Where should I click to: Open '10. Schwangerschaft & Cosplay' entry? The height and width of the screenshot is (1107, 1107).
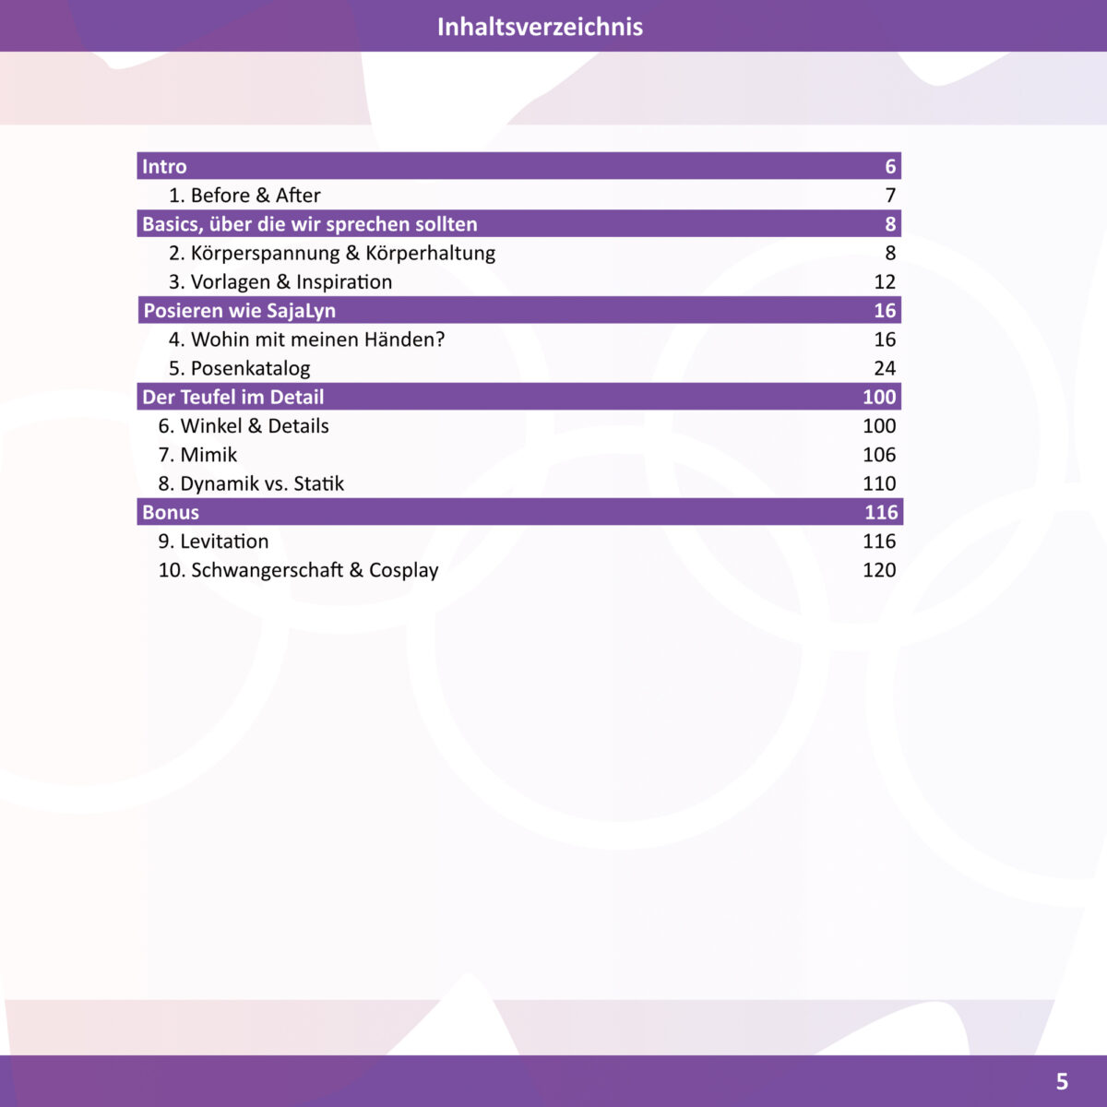[x=298, y=570]
